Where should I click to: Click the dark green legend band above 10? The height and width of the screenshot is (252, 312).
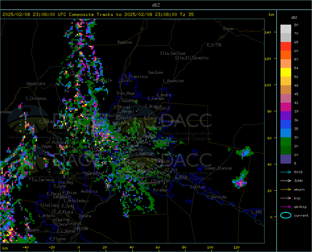point(286,150)
